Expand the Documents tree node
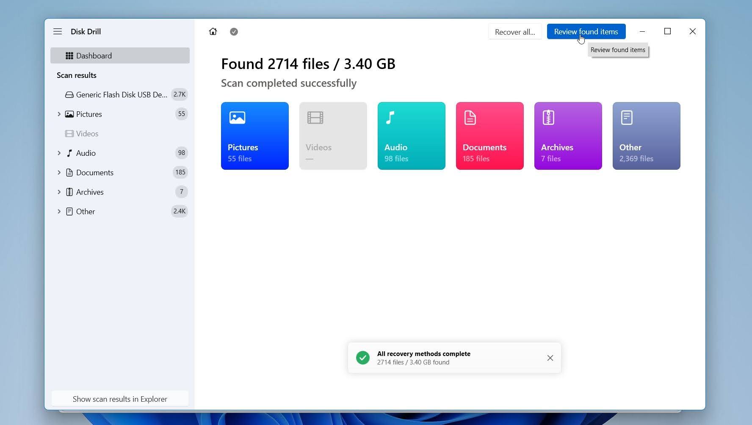752x425 pixels. click(x=59, y=172)
